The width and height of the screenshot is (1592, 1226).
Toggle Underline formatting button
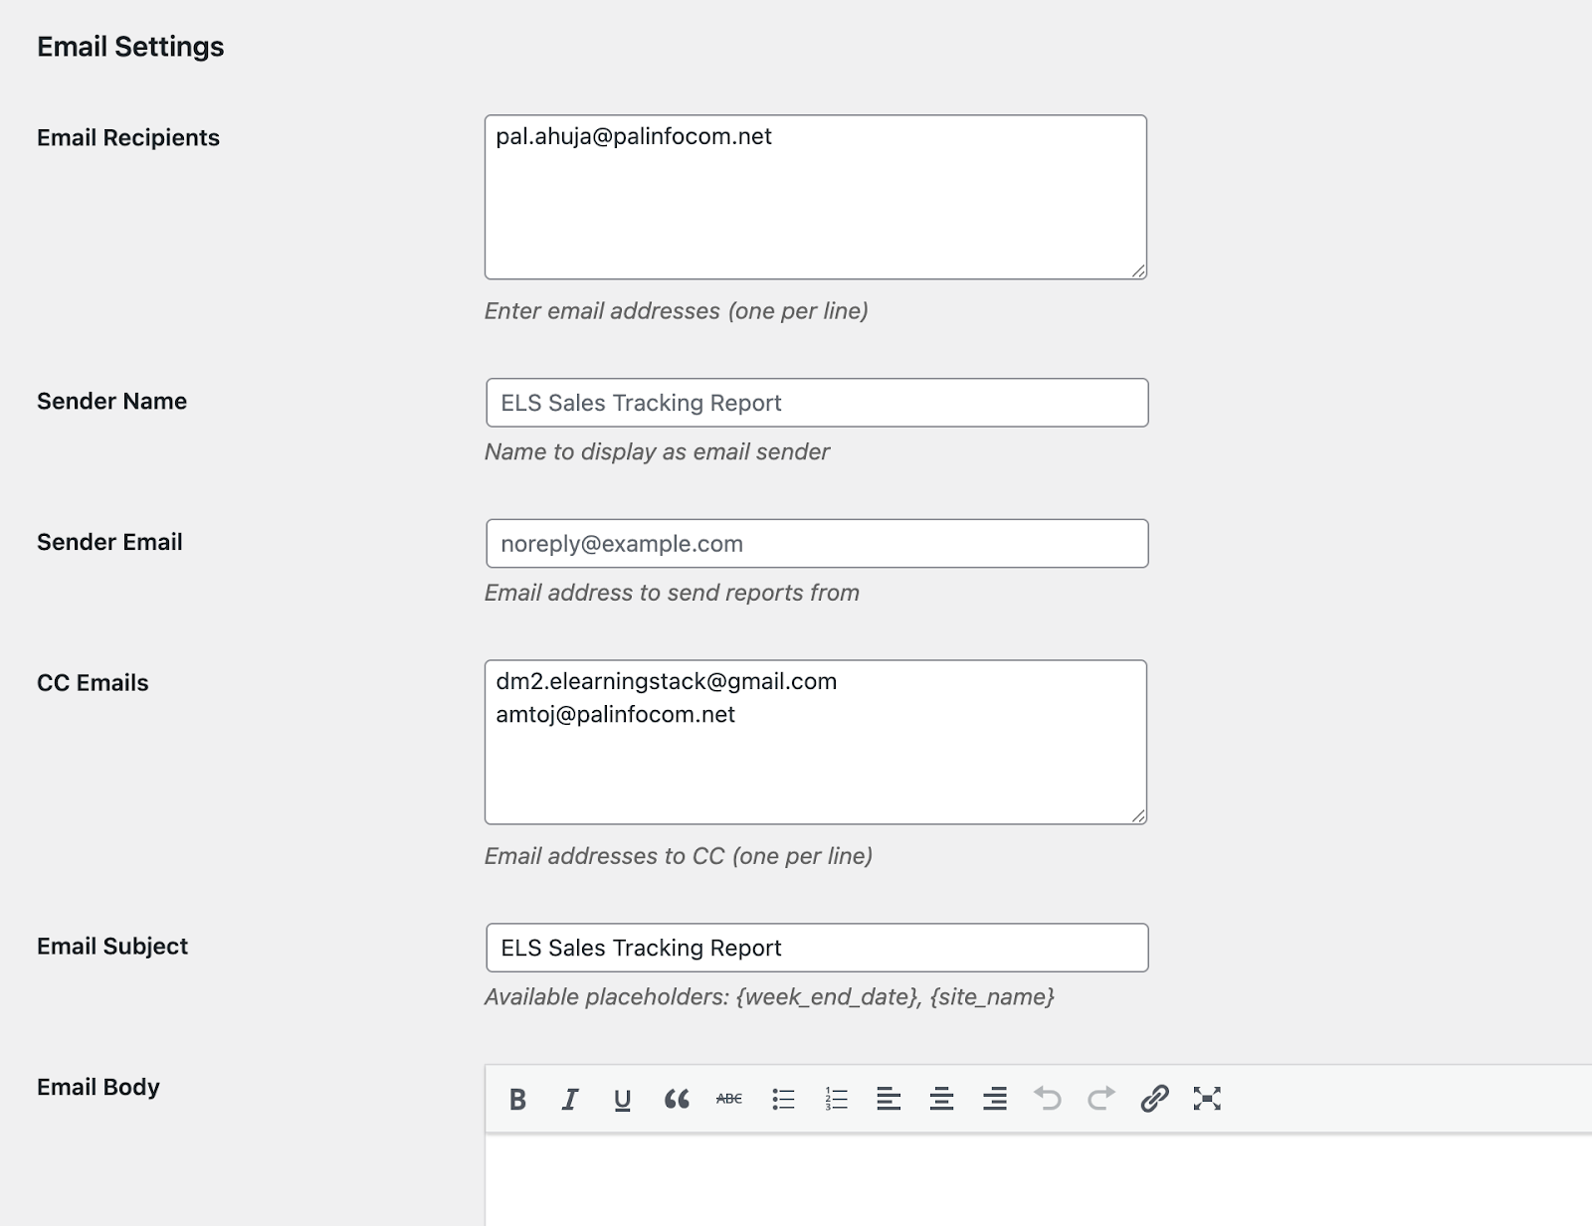pyautogui.click(x=623, y=1099)
